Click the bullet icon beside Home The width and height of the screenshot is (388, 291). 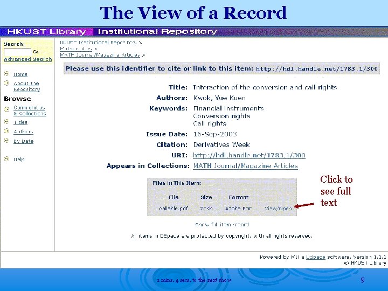click(6, 73)
